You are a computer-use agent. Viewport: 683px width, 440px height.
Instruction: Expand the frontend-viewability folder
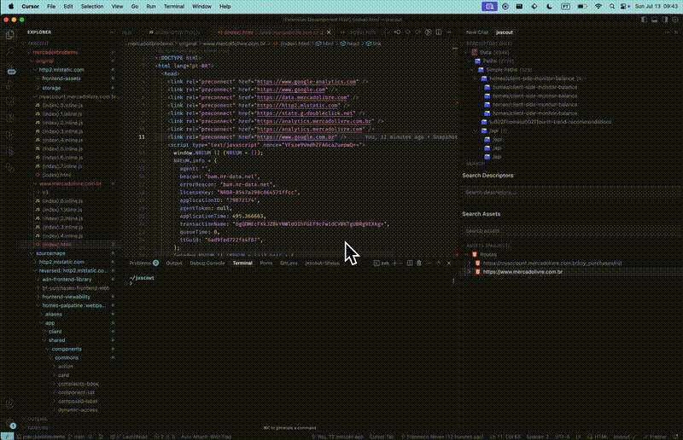[67, 297]
